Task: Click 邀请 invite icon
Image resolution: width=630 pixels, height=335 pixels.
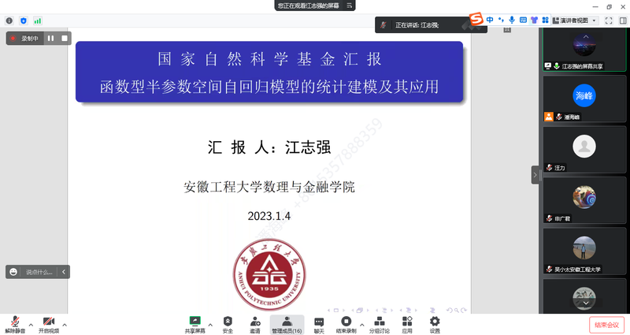Action: coord(255,323)
